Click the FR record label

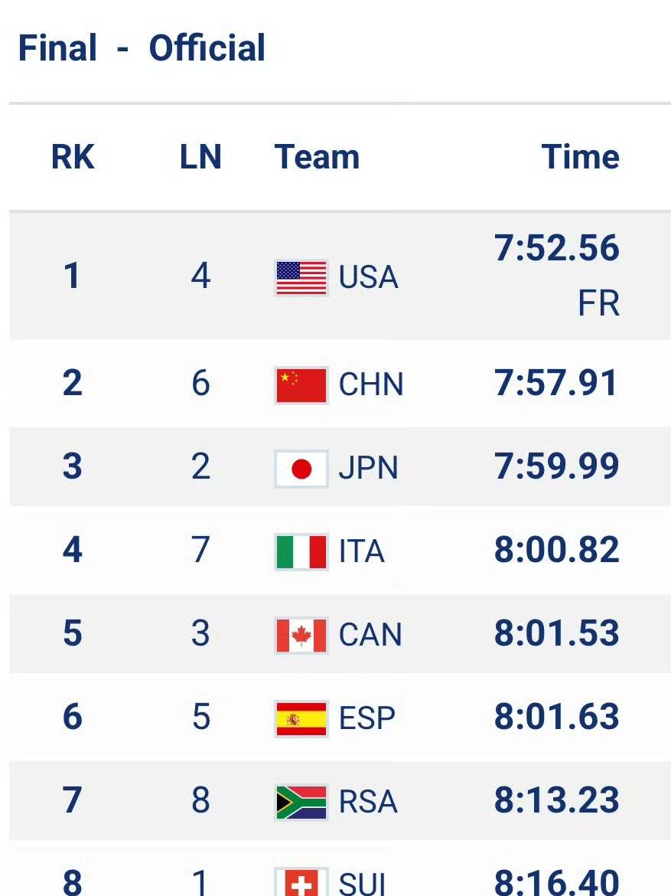coord(598,302)
